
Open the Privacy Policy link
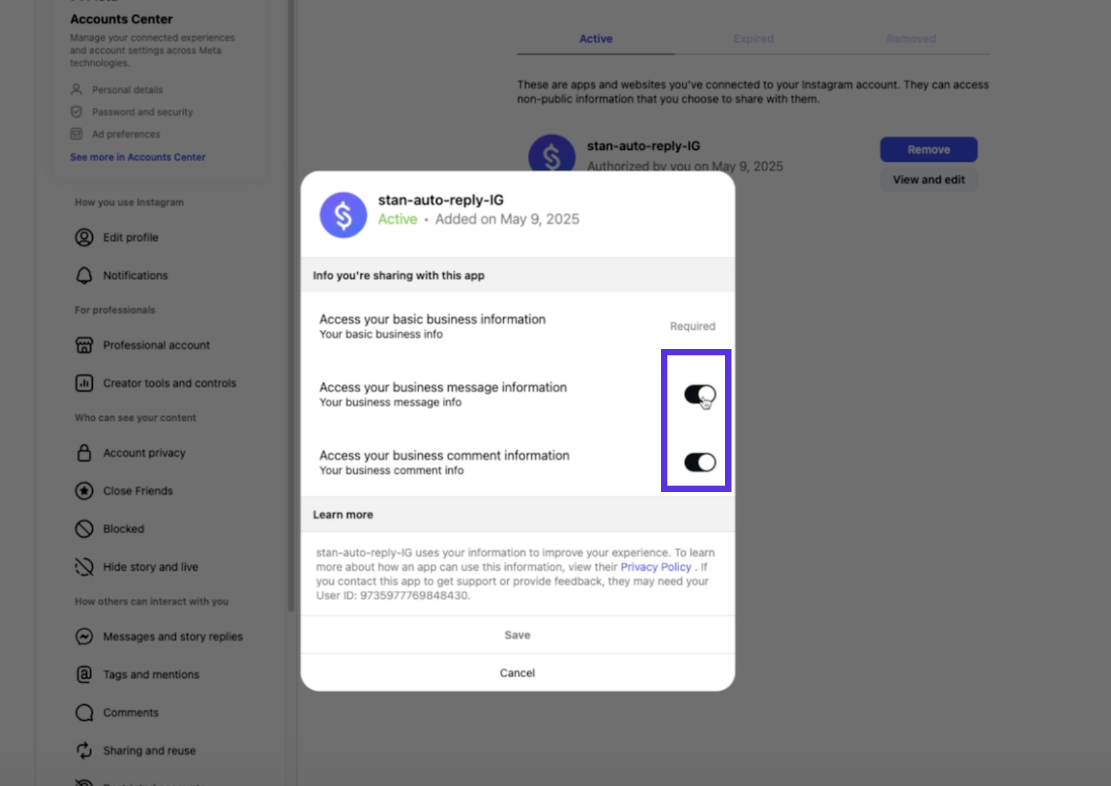tap(656, 567)
